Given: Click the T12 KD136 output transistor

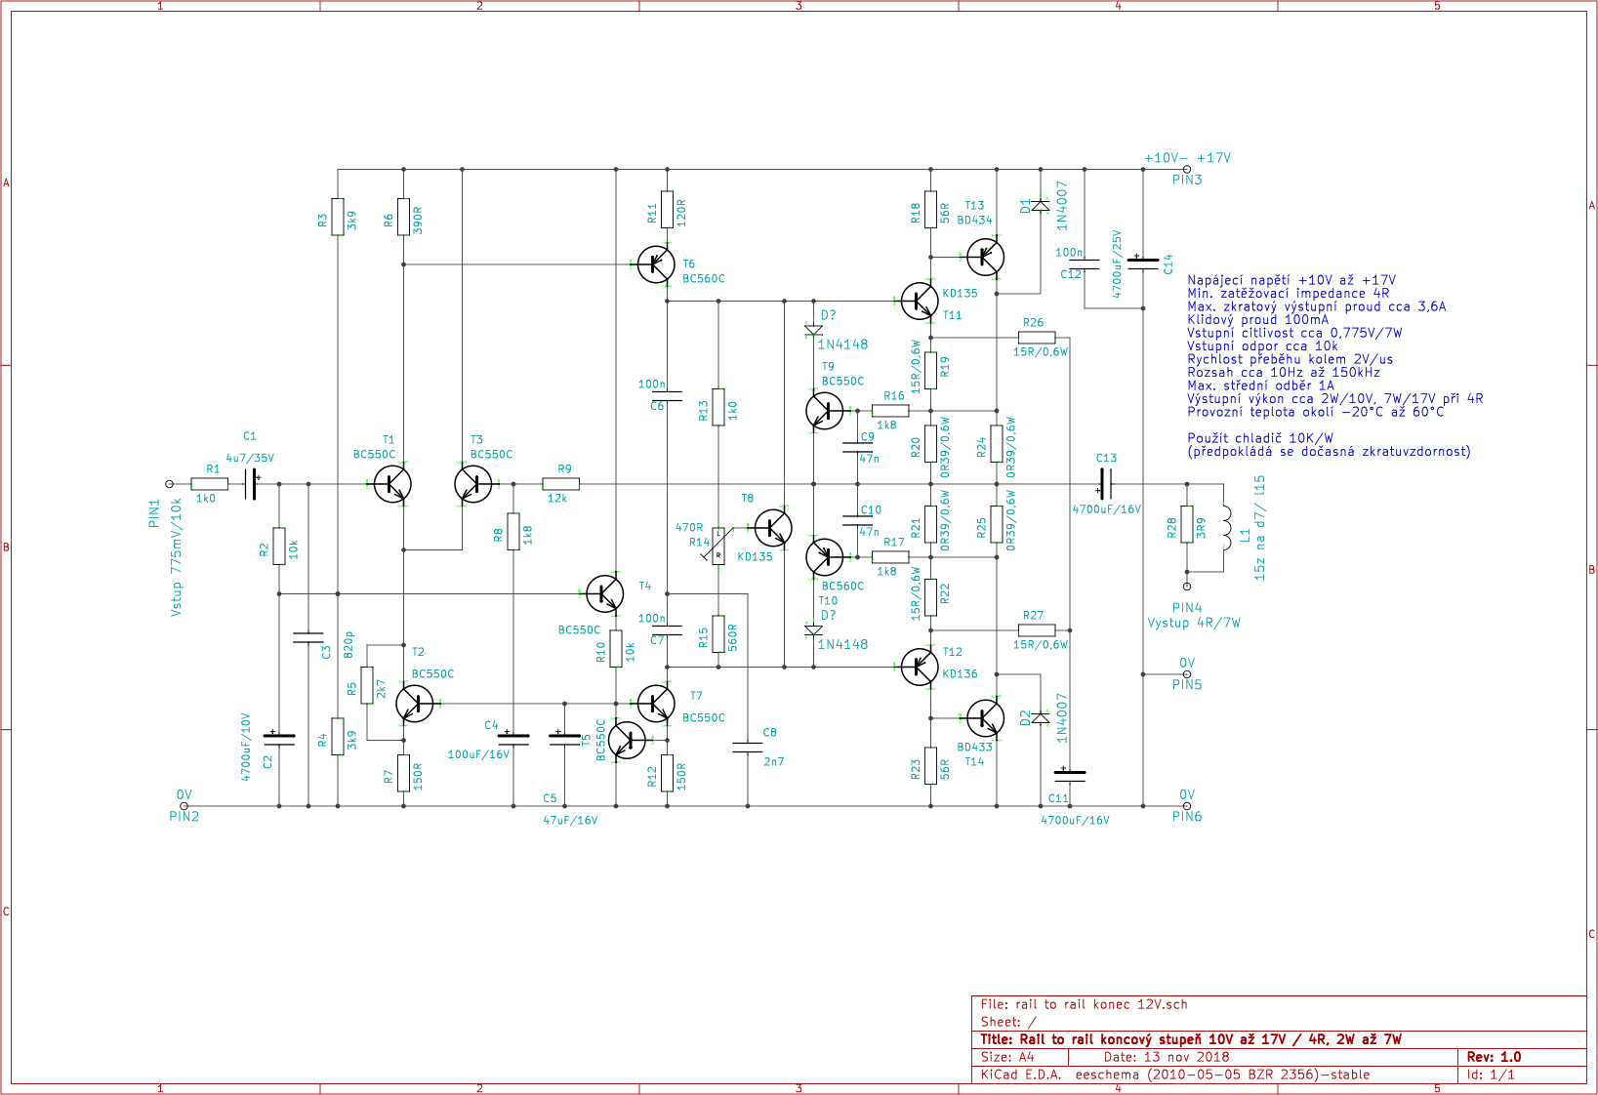Looking at the screenshot, I should click(919, 667).
